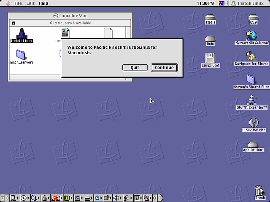Screen dimensions: 270x202
Task: Click the Control Strip collapse tab
Action: (160, 198)
